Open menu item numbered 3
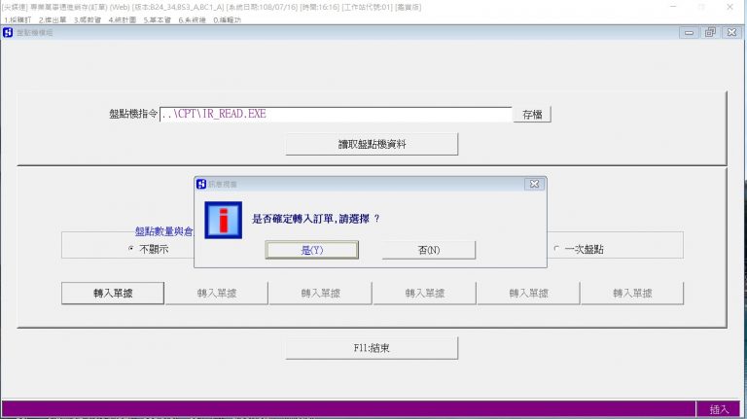This screenshot has height=419, width=747. [88, 20]
